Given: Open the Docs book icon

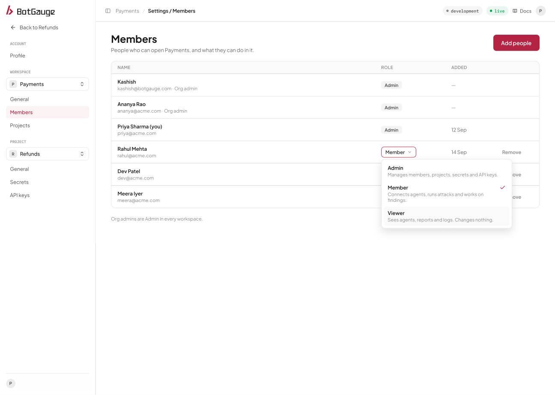Looking at the screenshot, I should [515, 11].
